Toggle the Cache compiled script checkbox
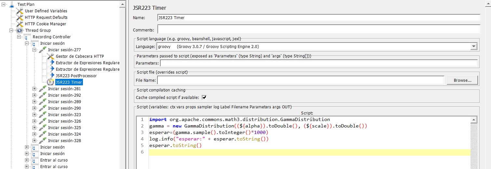The image size is (491, 169). [204, 97]
